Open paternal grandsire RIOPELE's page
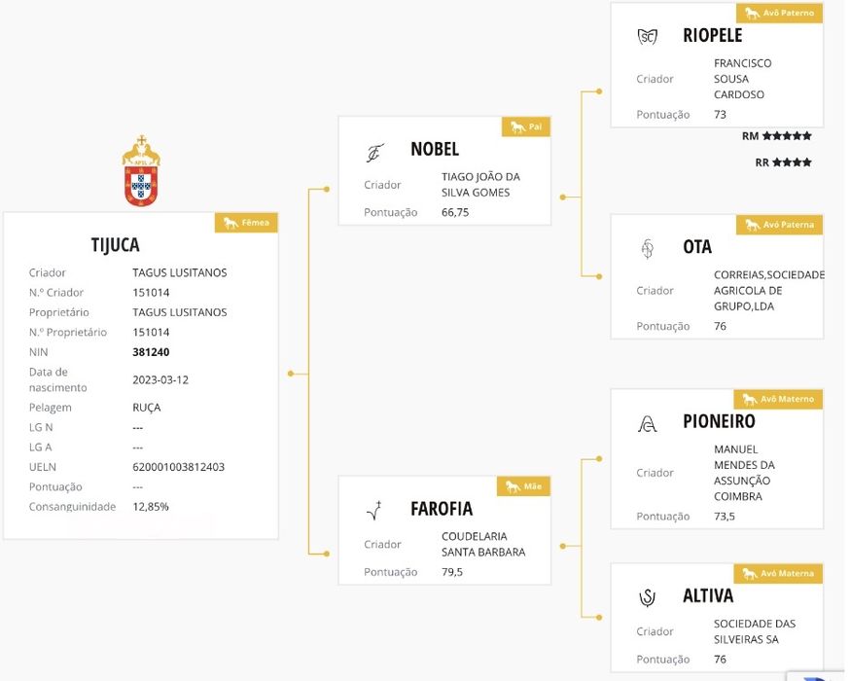 pos(712,36)
